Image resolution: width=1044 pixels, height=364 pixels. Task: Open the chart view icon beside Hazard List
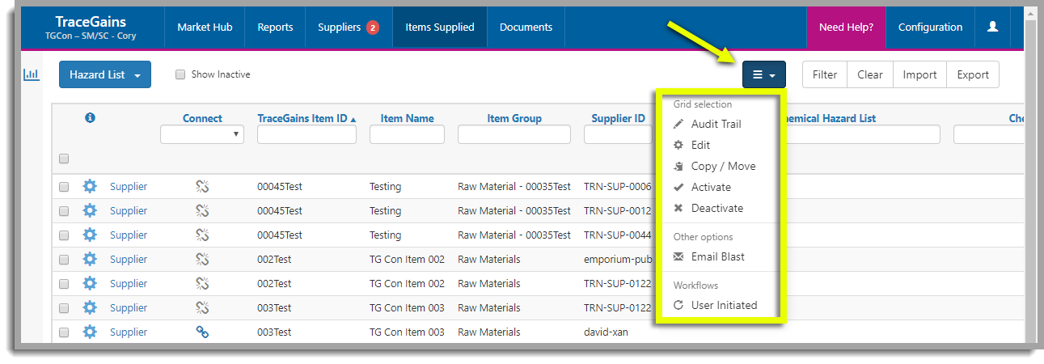31,74
